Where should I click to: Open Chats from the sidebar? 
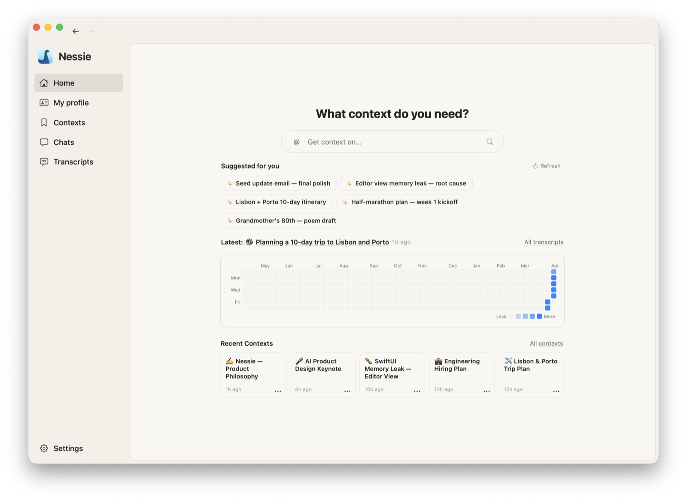[79, 142]
